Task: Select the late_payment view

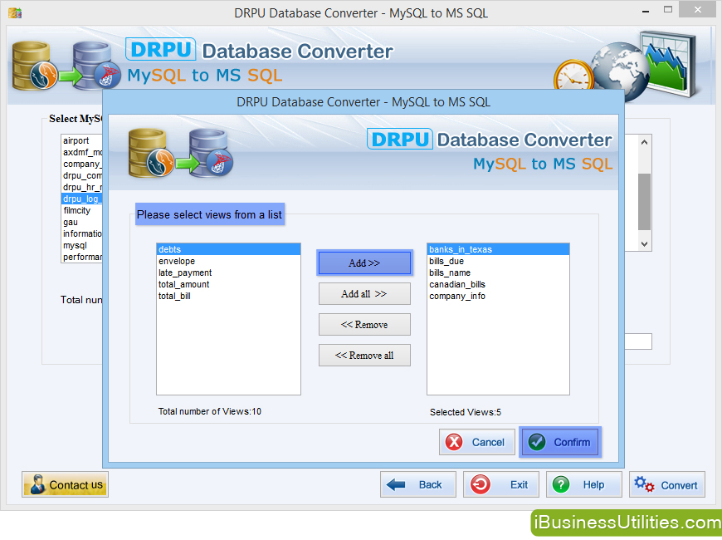Action: pyautogui.click(x=228, y=272)
